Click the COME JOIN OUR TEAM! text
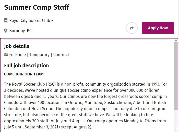 pos(24,74)
